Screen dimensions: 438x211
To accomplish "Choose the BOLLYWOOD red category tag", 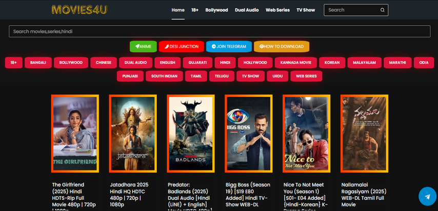I will (71, 62).
